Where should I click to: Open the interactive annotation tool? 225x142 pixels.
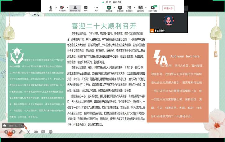(x=129, y=8)
